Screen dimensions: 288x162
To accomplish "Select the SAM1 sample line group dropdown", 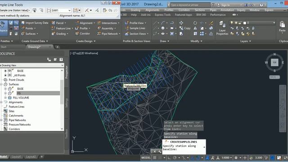I will click(x=59, y=10).
